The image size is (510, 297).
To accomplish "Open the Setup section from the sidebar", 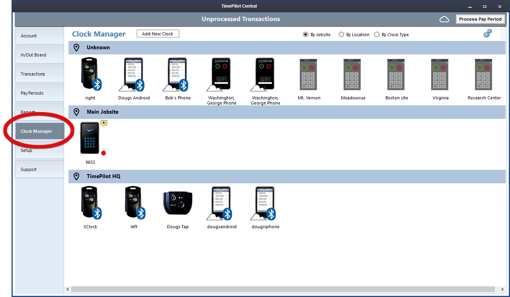I will tap(26, 150).
